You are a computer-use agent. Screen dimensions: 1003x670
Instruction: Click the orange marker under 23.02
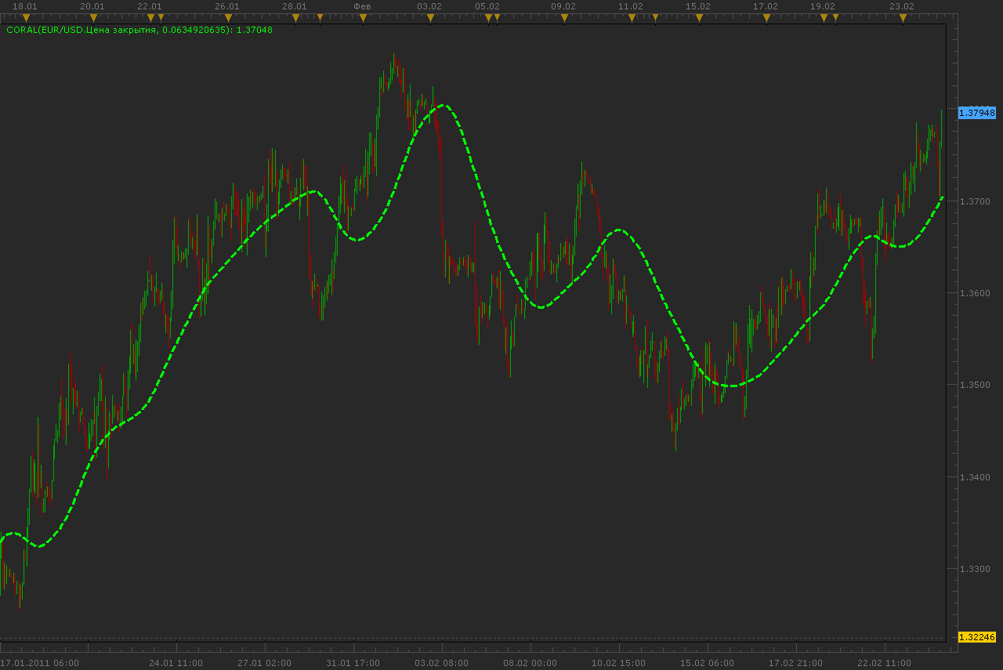pos(902,16)
